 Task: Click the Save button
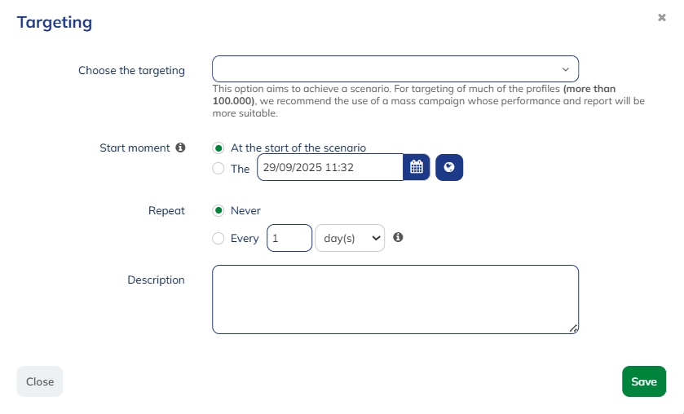click(643, 381)
